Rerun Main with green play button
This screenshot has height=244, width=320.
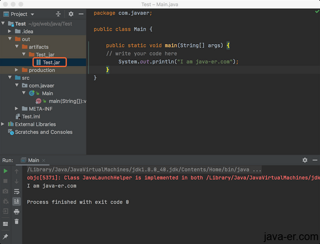[x=5, y=171]
